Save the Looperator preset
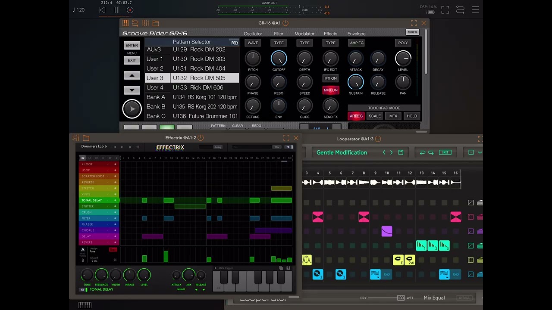The image size is (552, 310). 401,152
